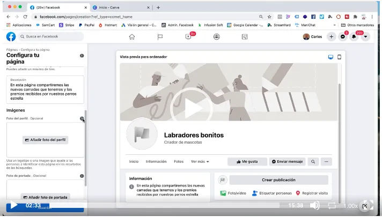Click Foto/vídeo option
The width and height of the screenshot is (382, 217).
coord(233,193)
